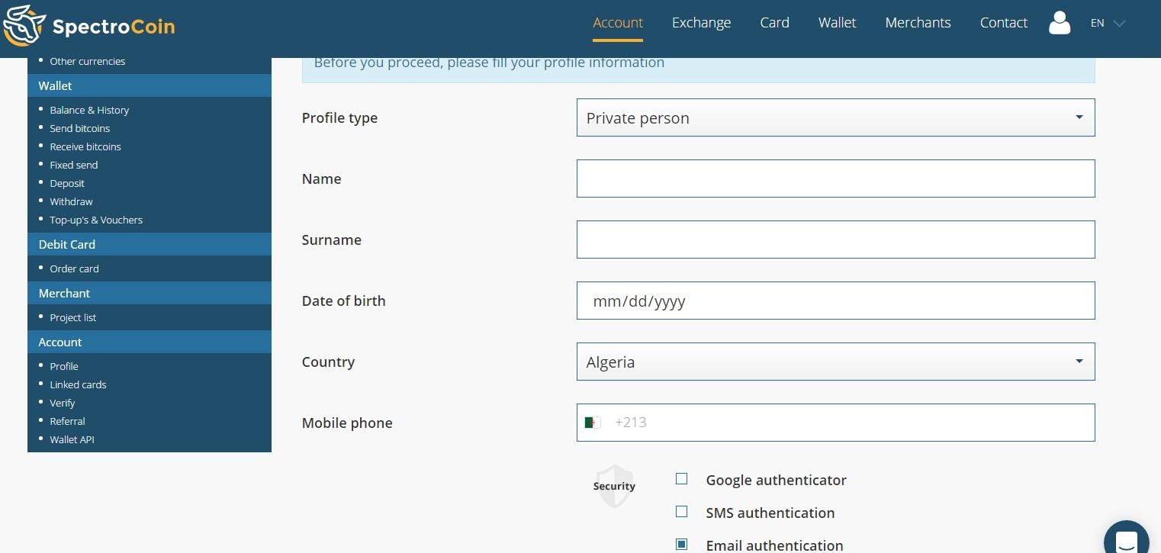Click the Account sidebar section header

point(150,342)
